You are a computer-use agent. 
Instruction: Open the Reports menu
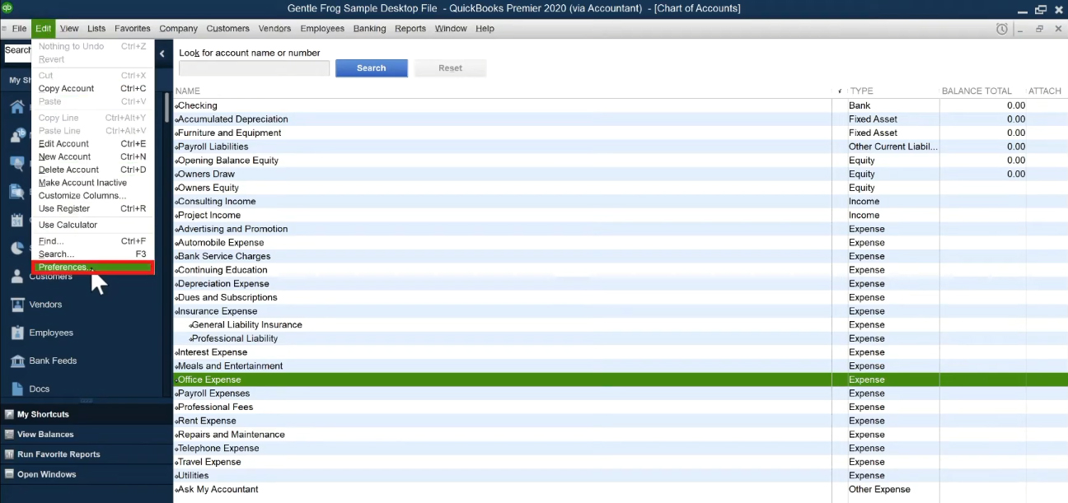pyautogui.click(x=410, y=29)
